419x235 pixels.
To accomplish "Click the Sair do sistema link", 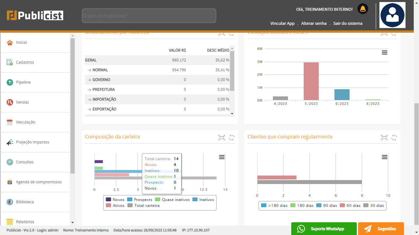I will [x=348, y=23].
